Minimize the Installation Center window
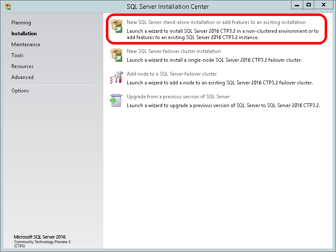This screenshot has height=252, width=336. pos(297,5)
